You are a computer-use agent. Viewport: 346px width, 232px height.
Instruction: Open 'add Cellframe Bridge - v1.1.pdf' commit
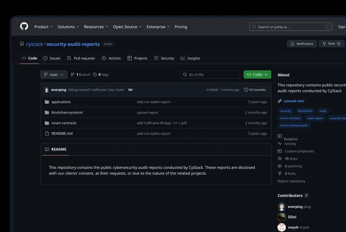click(x=162, y=123)
